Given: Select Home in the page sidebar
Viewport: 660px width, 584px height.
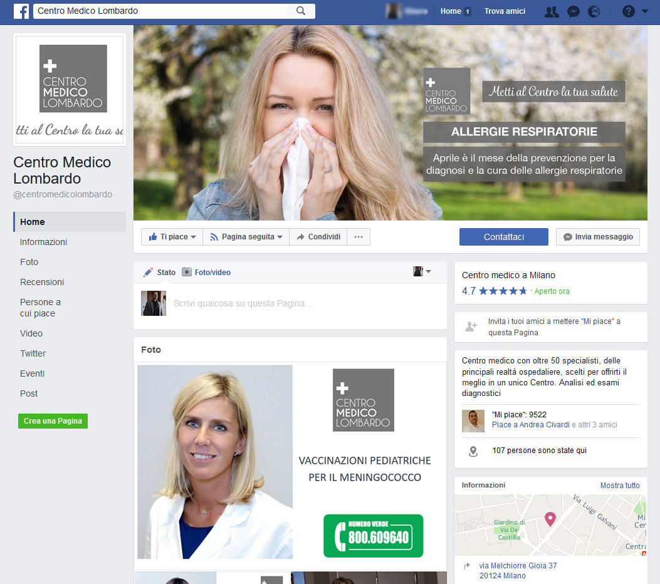Looking at the screenshot, I should (x=70, y=222).
